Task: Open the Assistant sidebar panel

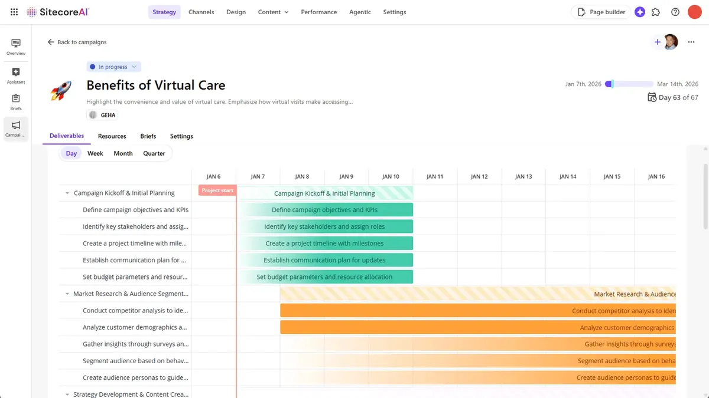Action: click(x=15, y=74)
